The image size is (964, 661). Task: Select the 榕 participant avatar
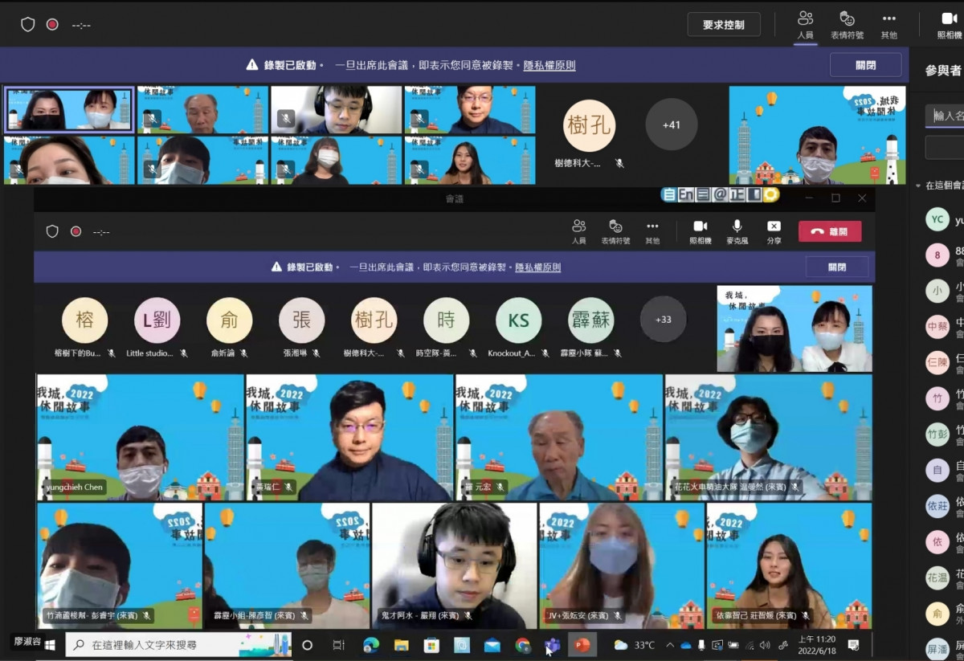(x=84, y=320)
